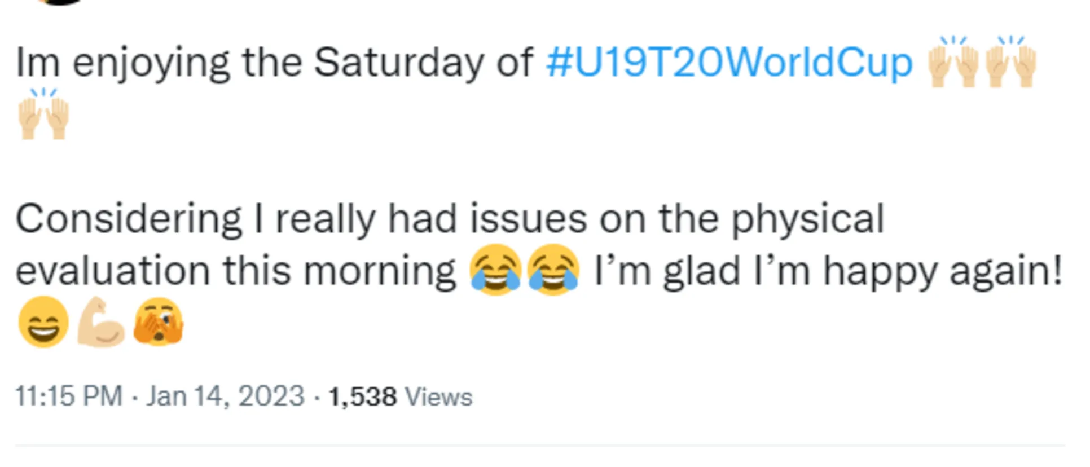The height and width of the screenshot is (467, 1090).
Task: Click the Jan 14, 2023 date
Action: click(x=225, y=396)
